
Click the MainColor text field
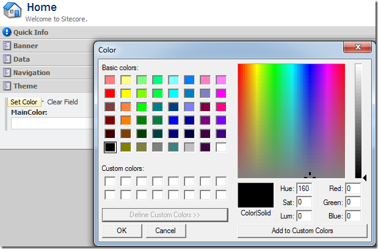click(x=52, y=123)
